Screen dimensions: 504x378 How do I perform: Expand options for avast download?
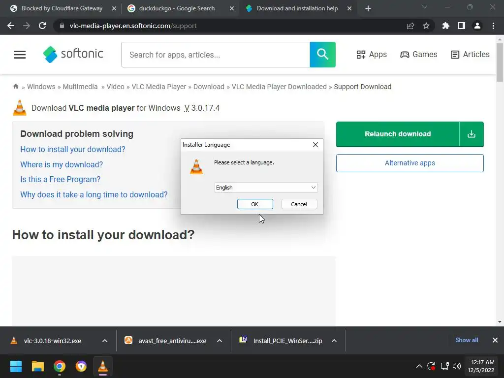(x=220, y=341)
